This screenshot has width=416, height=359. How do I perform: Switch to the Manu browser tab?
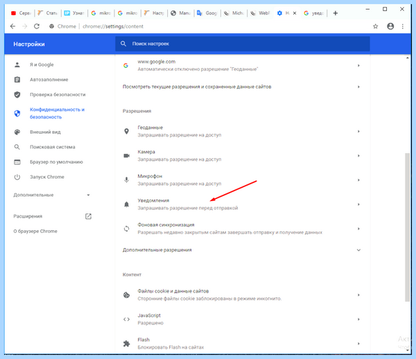point(181,13)
